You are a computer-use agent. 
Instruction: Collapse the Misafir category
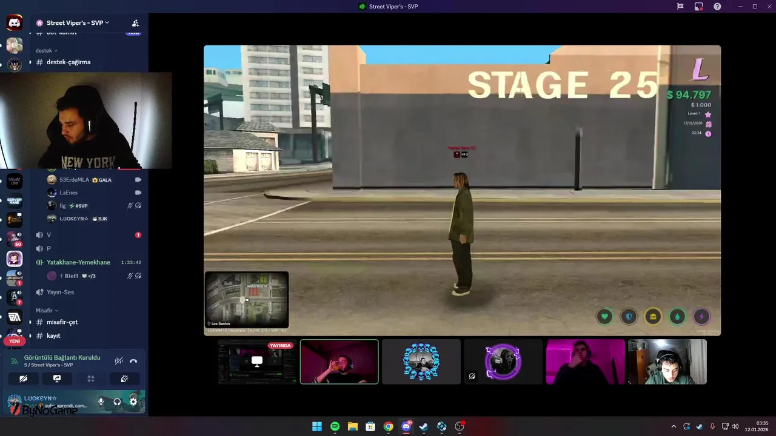click(47, 310)
